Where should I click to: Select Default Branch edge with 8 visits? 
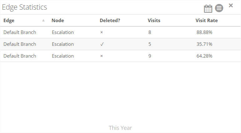pos(20,32)
